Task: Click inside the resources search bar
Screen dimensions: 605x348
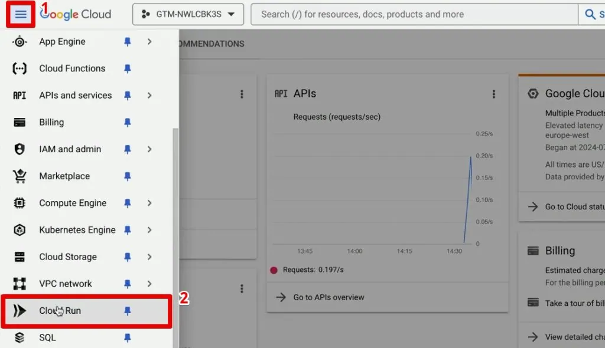Action: 414,14
